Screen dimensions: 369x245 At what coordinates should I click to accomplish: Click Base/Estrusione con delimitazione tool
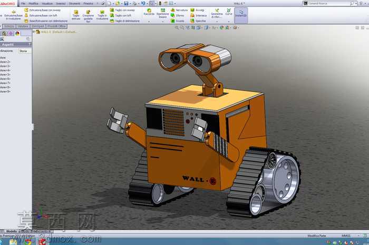click(46, 21)
